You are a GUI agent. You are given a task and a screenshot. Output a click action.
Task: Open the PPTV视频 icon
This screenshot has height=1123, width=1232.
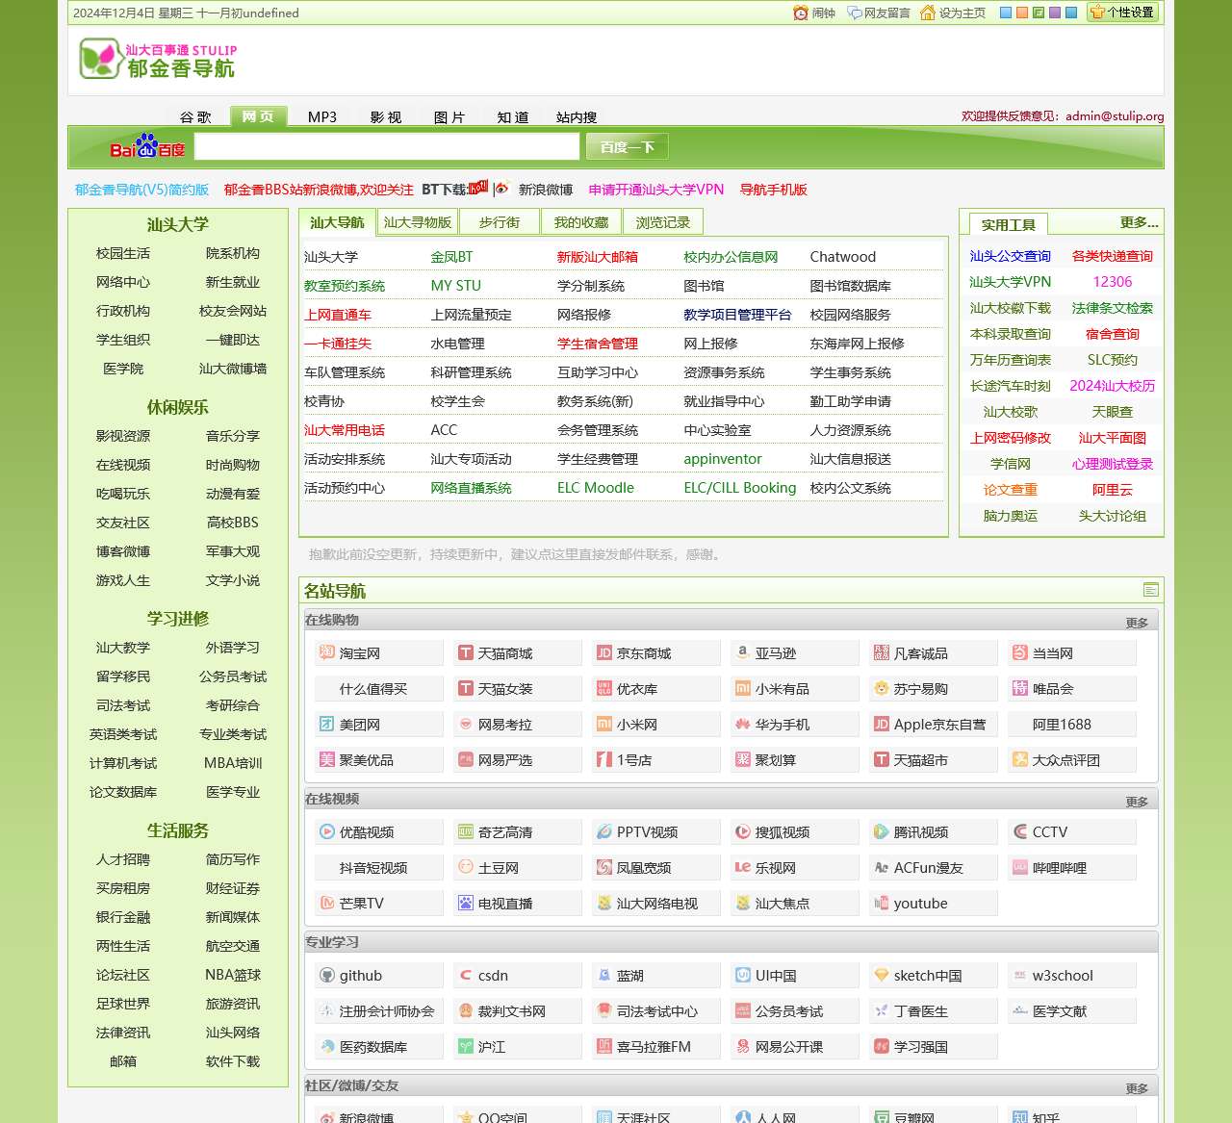click(604, 831)
